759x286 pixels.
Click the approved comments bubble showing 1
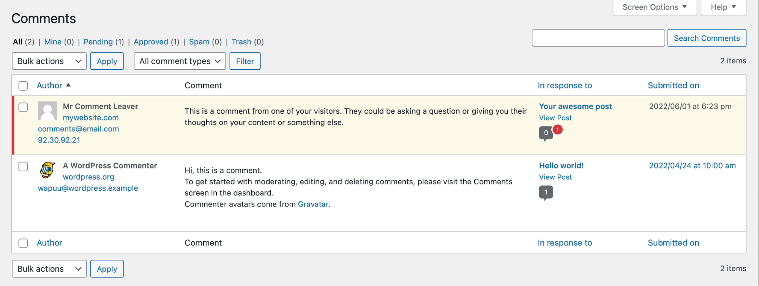point(546,193)
